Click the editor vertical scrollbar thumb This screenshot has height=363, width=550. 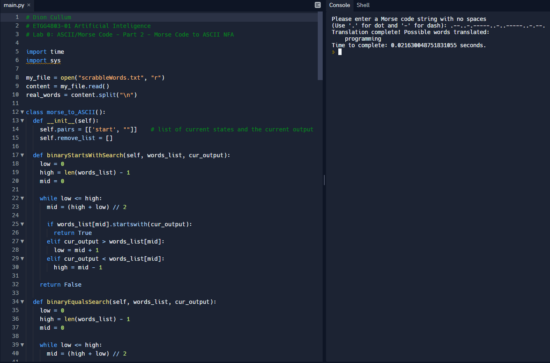pos(320,45)
